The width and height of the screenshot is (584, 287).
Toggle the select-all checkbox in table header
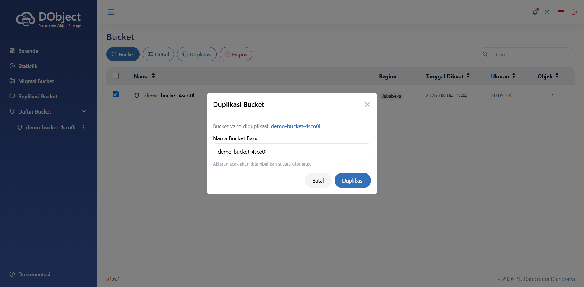[116, 76]
